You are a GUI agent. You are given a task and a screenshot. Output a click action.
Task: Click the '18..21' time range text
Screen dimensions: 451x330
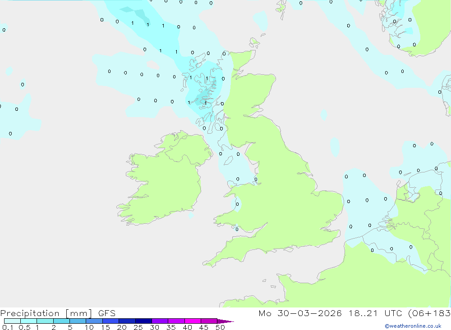pyautogui.click(x=363, y=313)
